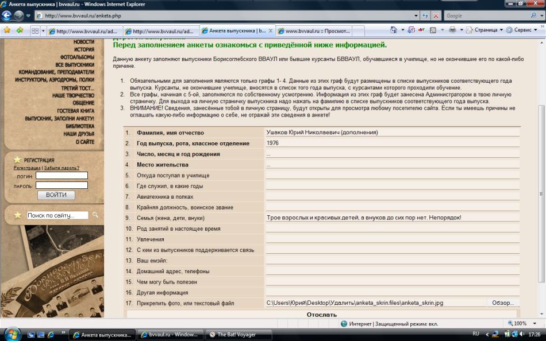Click the Print icon

pyautogui.click(x=452, y=30)
